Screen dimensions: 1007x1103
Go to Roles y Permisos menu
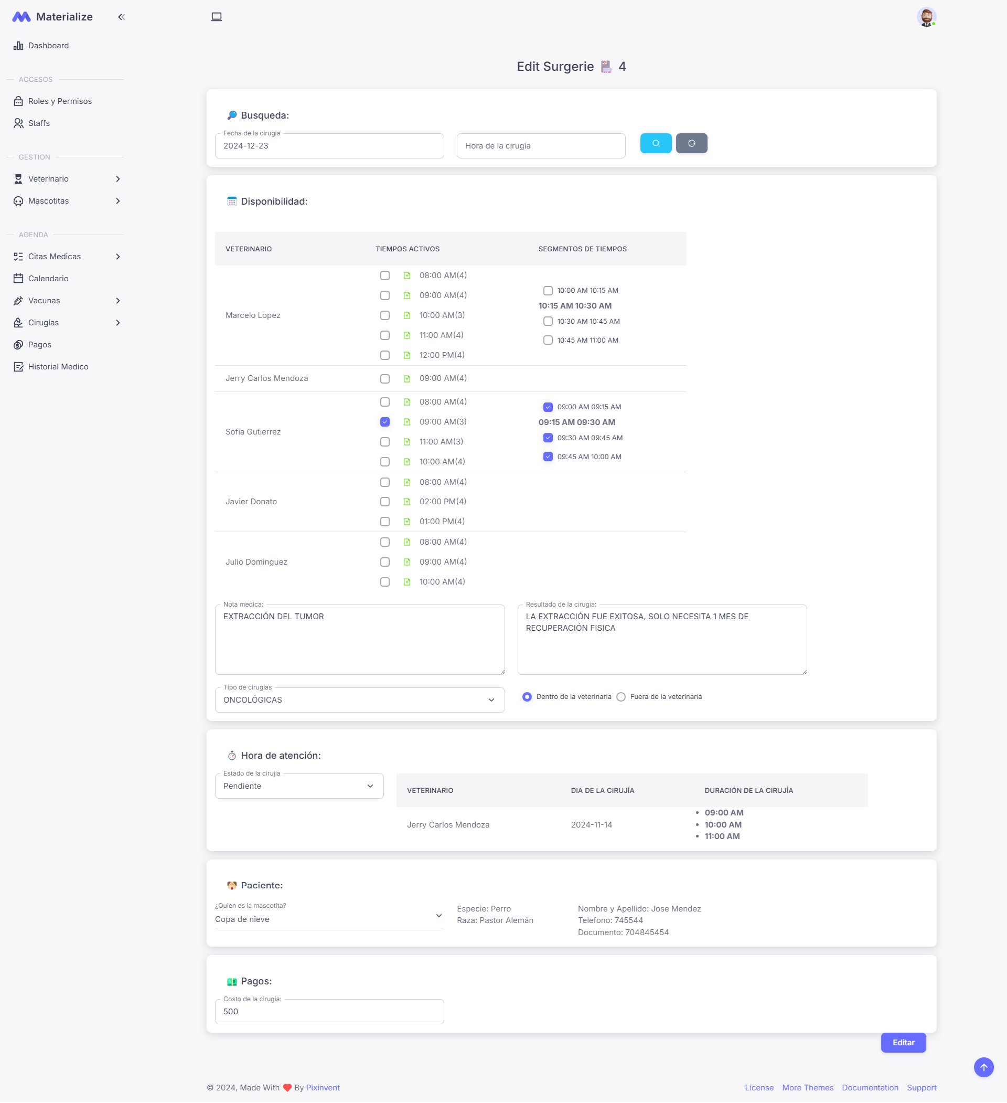(60, 101)
